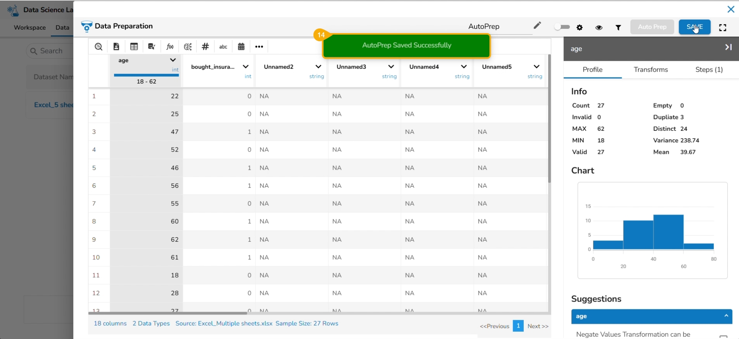Open the age column dropdown arrow
Image resolution: width=739 pixels, height=339 pixels.
[173, 60]
